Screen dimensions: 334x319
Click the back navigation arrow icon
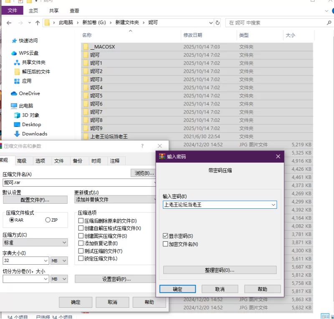point(9,23)
